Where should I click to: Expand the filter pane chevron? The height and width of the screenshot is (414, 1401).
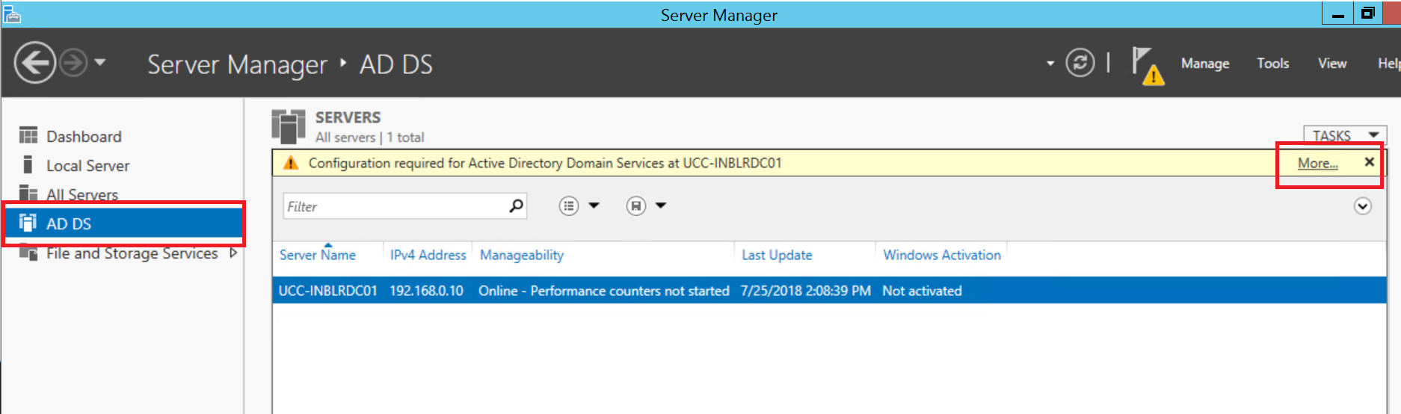pyautogui.click(x=1363, y=206)
